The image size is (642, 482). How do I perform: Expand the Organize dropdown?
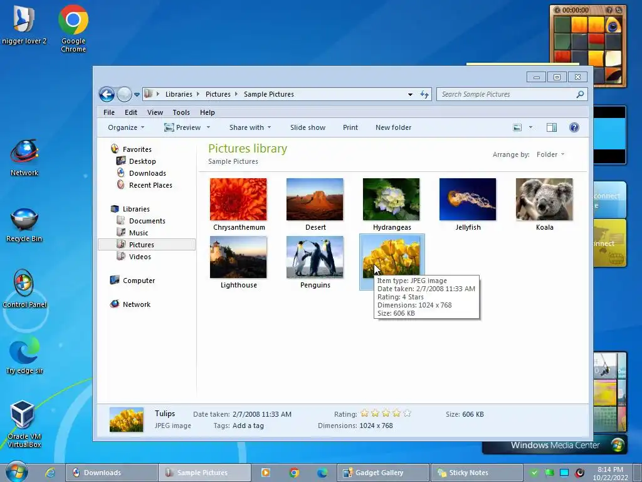(x=126, y=127)
